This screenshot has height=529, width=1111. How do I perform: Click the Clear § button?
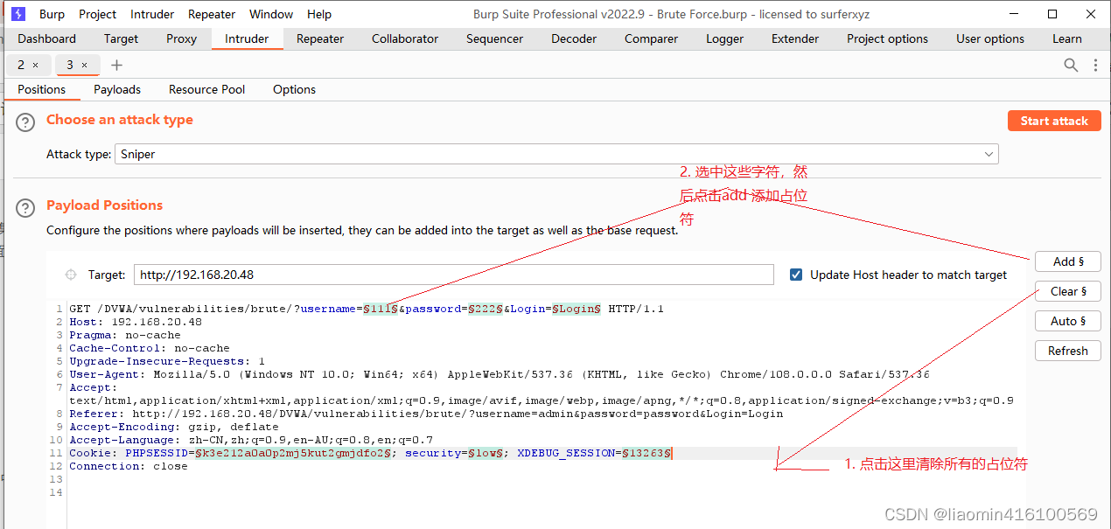point(1068,291)
